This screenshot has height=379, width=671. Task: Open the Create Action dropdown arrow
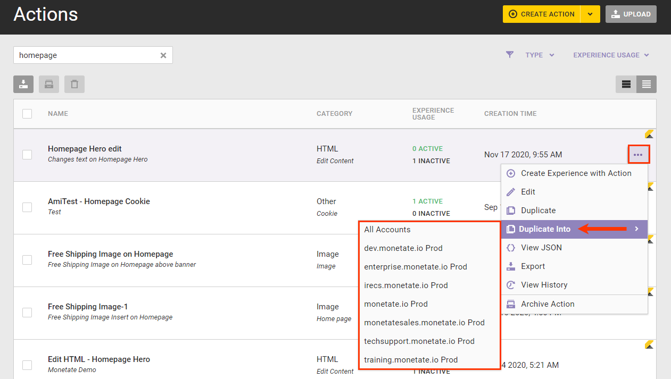tap(590, 14)
